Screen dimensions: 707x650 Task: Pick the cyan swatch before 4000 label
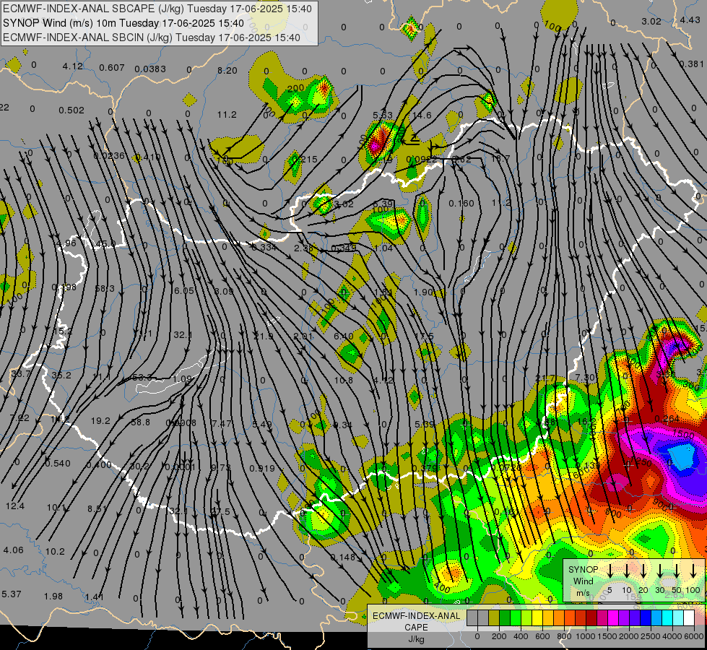tap(667, 618)
